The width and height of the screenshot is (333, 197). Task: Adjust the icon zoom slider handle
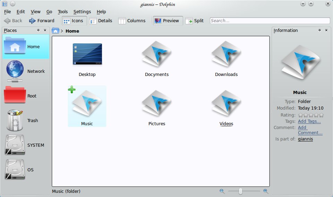[240, 191]
